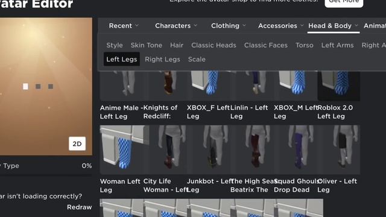
Task: Select Roblox 2.0 Left Leg thumbnail
Action: (x=339, y=86)
